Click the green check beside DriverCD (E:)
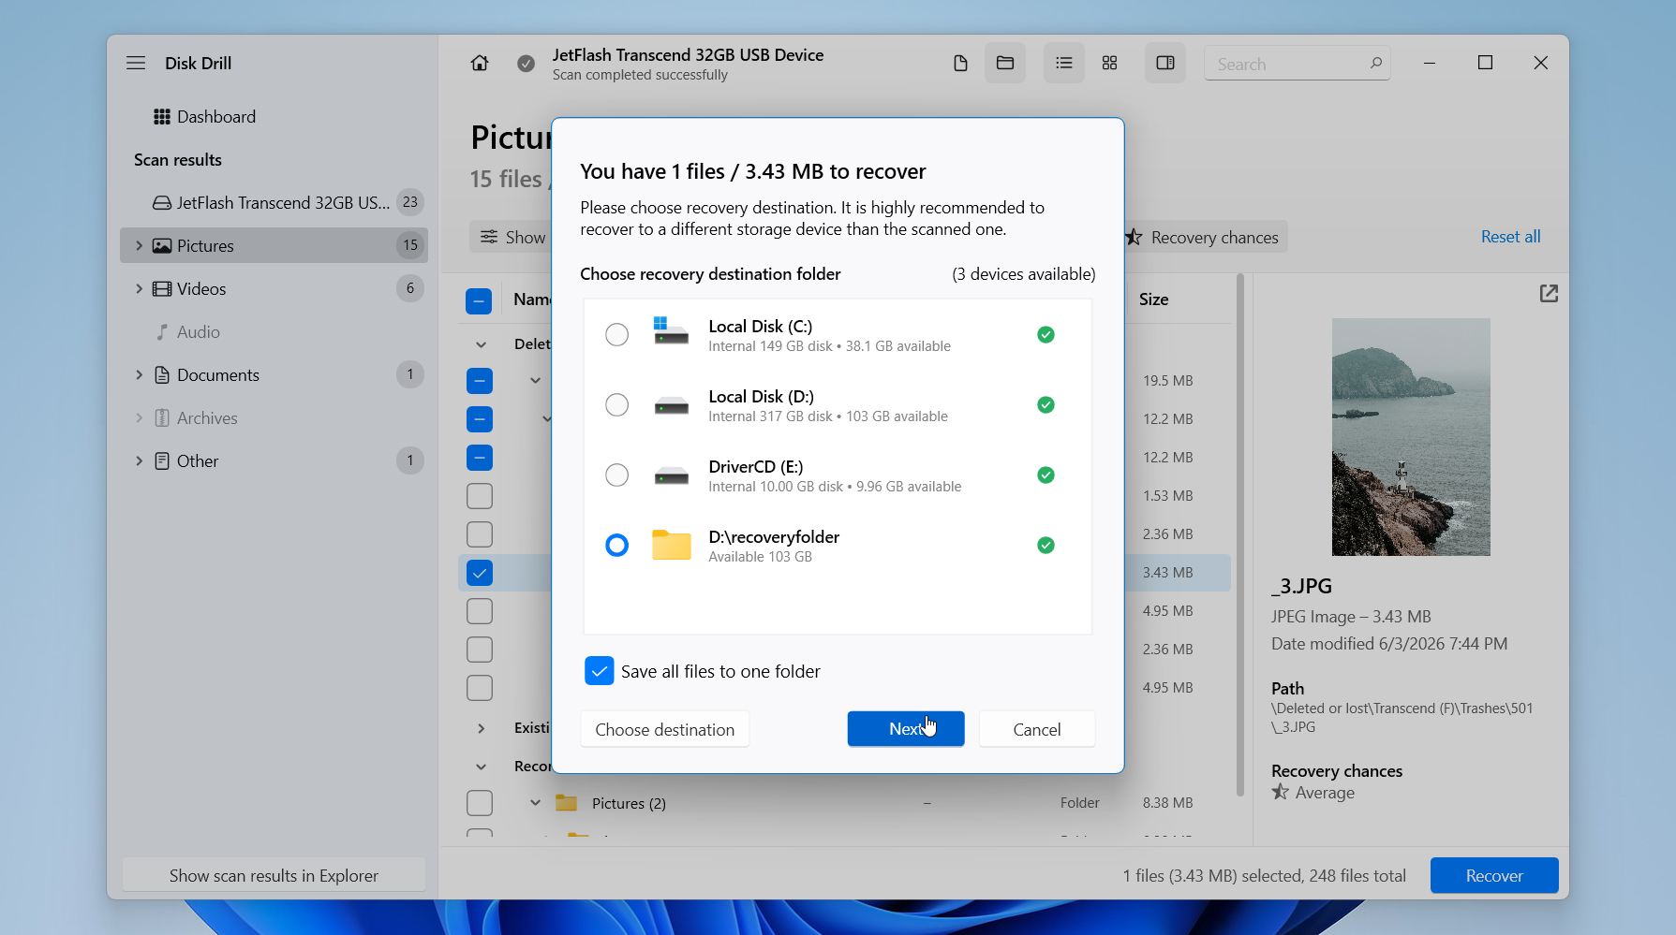 pyautogui.click(x=1046, y=475)
